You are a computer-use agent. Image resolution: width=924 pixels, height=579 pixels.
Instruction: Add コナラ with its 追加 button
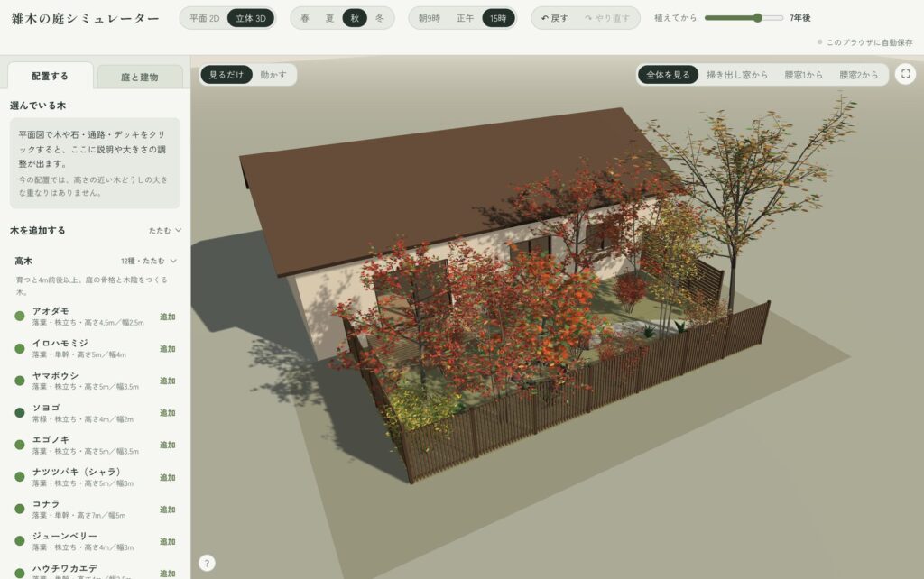167,510
